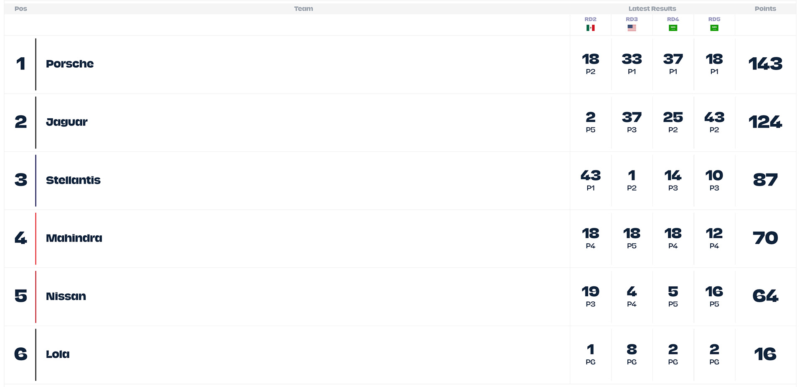Click the Nissan team name

tap(66, 296)
